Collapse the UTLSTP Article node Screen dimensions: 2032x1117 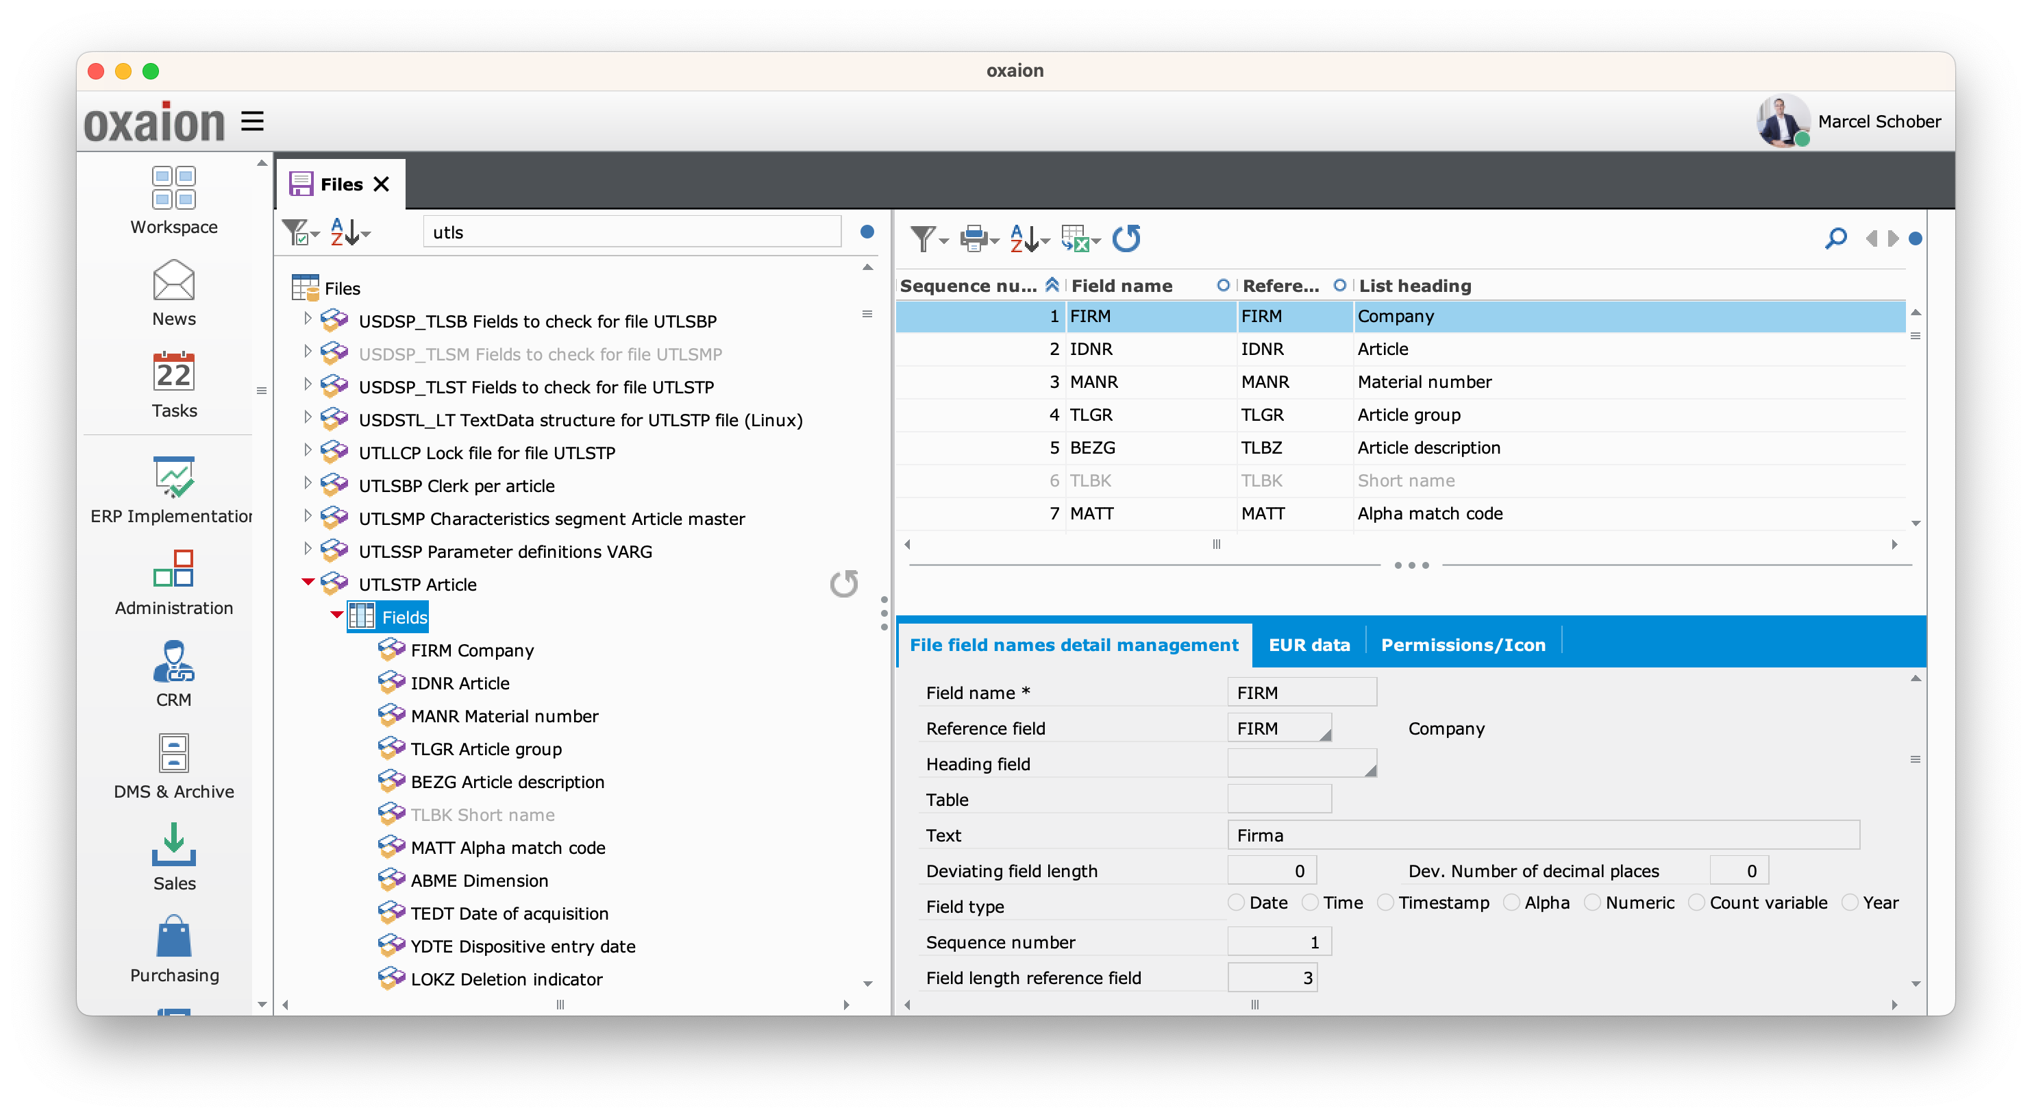pyautogui.click(x=308, y=582)
